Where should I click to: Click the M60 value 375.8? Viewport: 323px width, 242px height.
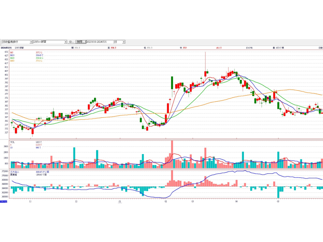coord(39,61)
